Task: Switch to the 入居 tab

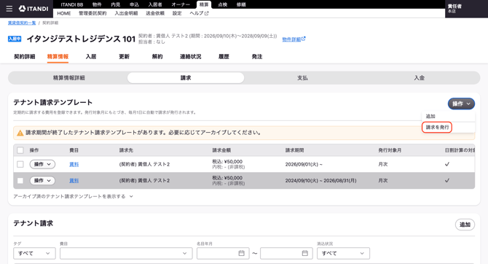Action: click(x=91, y=57)
